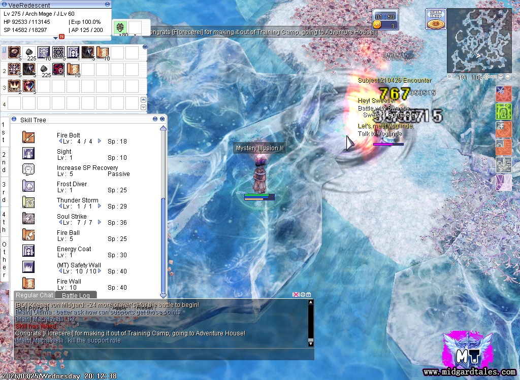
Task: Expand the basic info panel arrow
Action: point(55,38)
